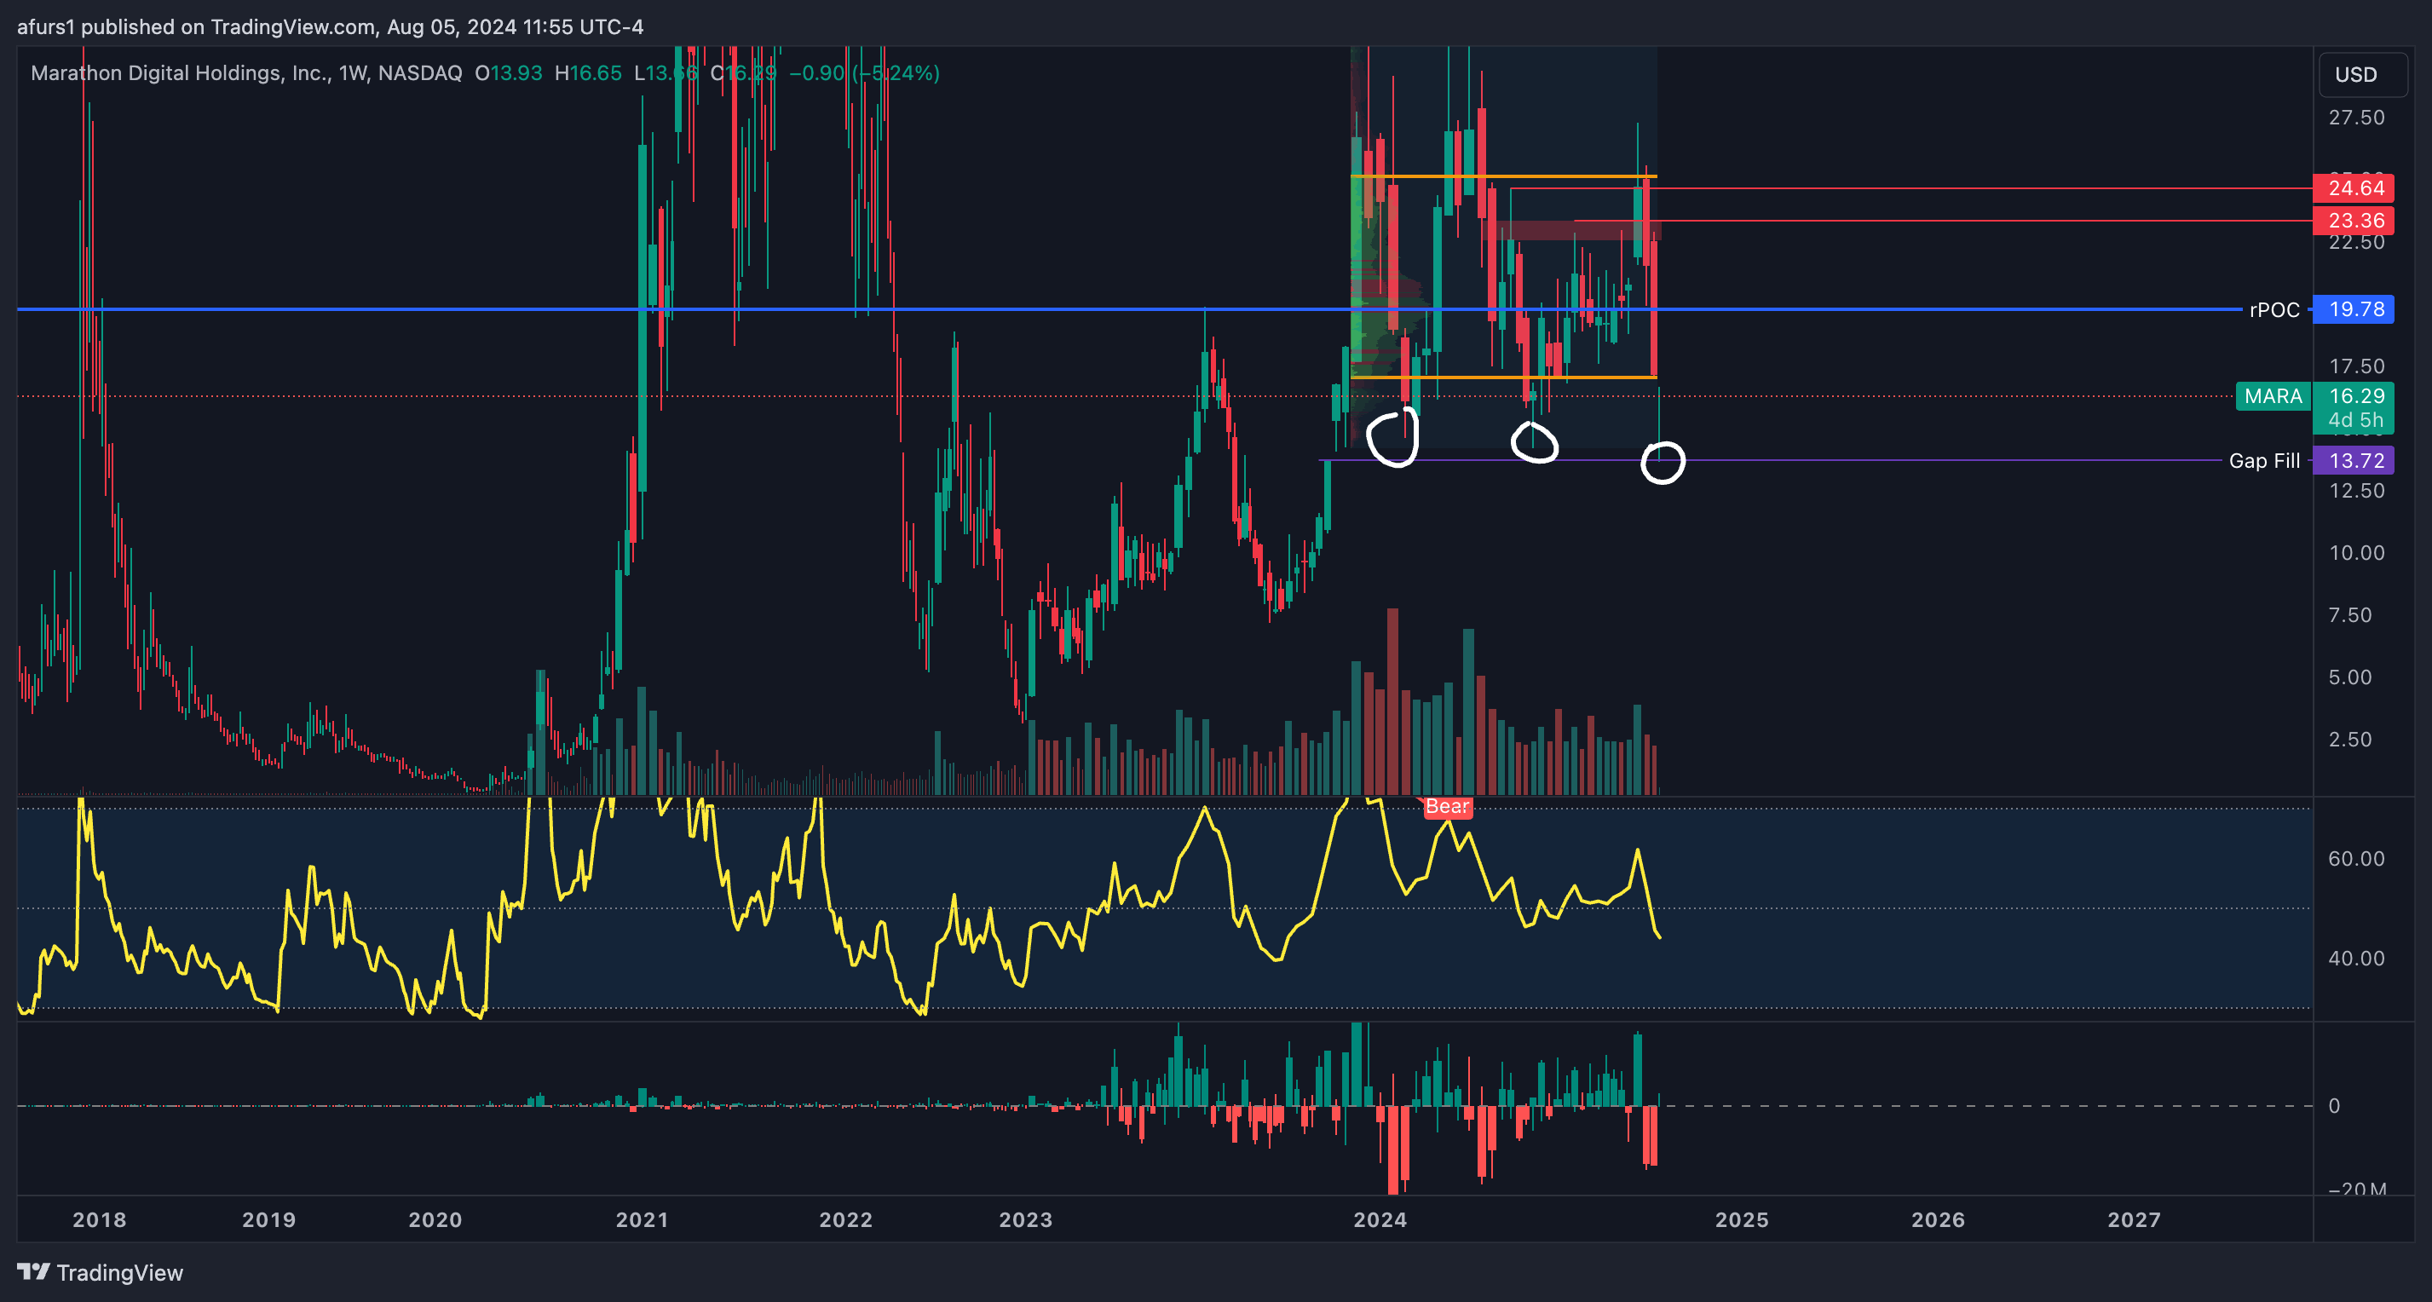Click the 2024 label on time axis
2432x1302 pixels.
point(1380,1220)
